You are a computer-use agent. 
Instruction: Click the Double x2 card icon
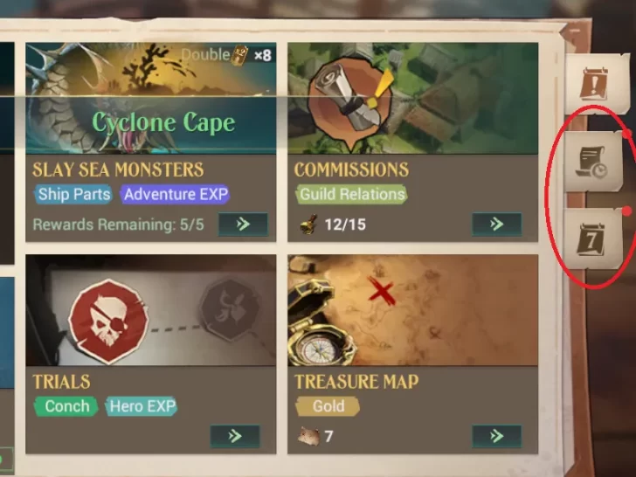pos(239,55)
